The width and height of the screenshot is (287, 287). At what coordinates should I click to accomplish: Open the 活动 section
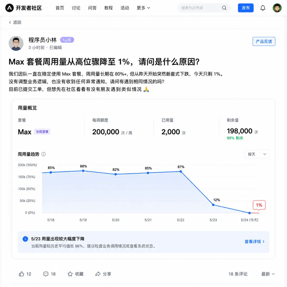(x=125, y=8)
